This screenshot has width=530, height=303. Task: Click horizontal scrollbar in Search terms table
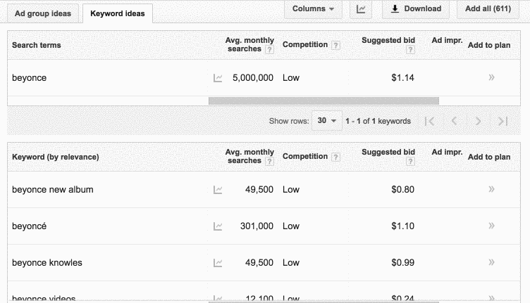pos(323,101)
